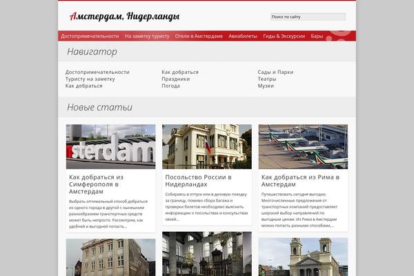
Task: Open Гиды & Экскурсии menu item
Action: pos(284,36)
